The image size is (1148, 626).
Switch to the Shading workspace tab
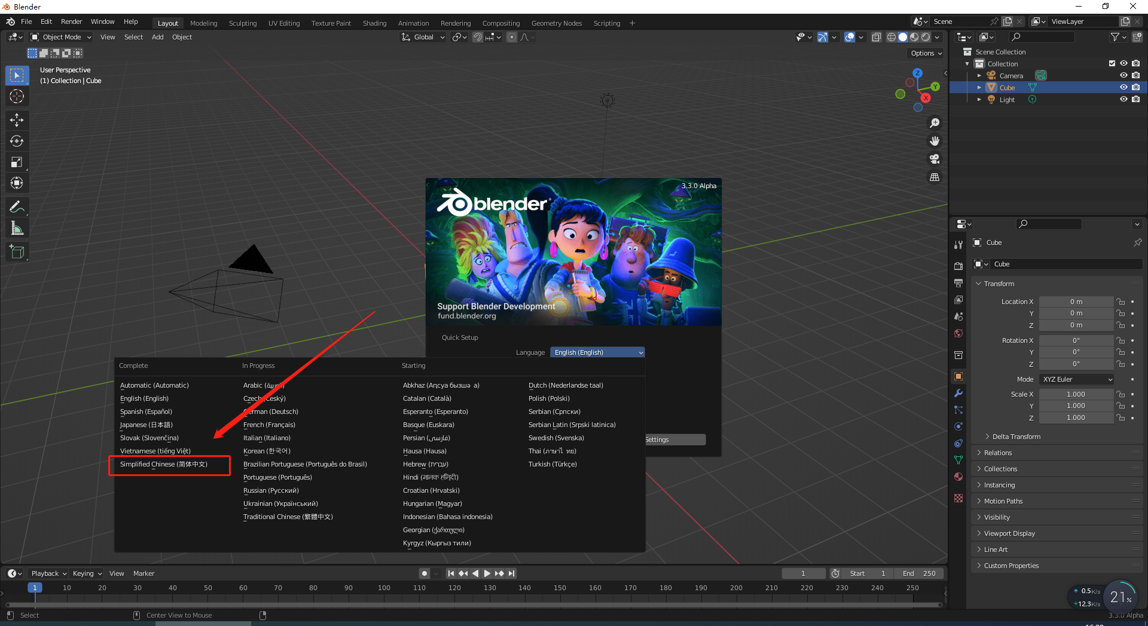tap(374, 23)
